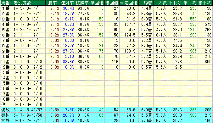Click the 7.3人 popularity value in 4番 row
The image size is (213, 123).
tap(161, 24)
